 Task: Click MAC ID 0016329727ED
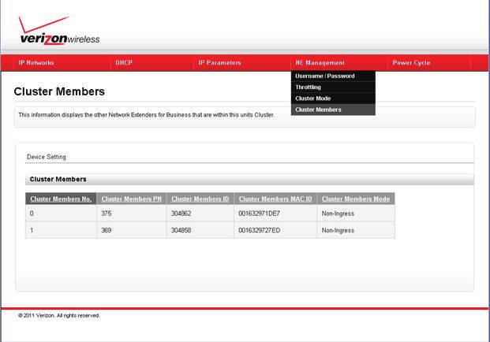(260, 230)
